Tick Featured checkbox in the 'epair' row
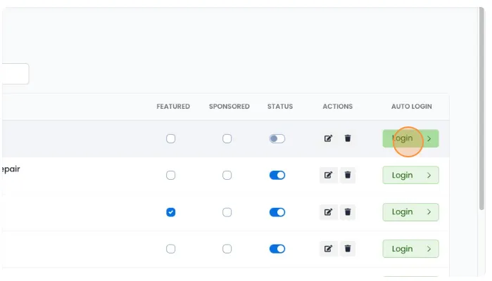This screenshot has width=492, height=281. pos(171,175)
